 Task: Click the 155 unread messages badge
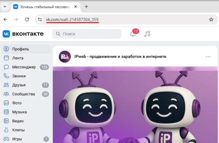pyautogui.click(x=45, y=67)
